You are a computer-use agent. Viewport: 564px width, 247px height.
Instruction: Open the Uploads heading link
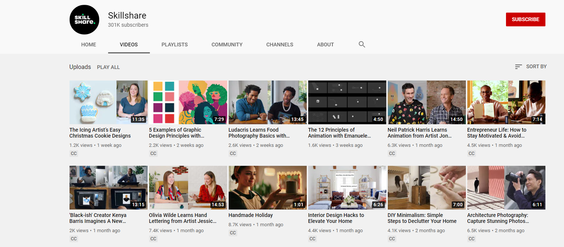[x=80, y=67]
